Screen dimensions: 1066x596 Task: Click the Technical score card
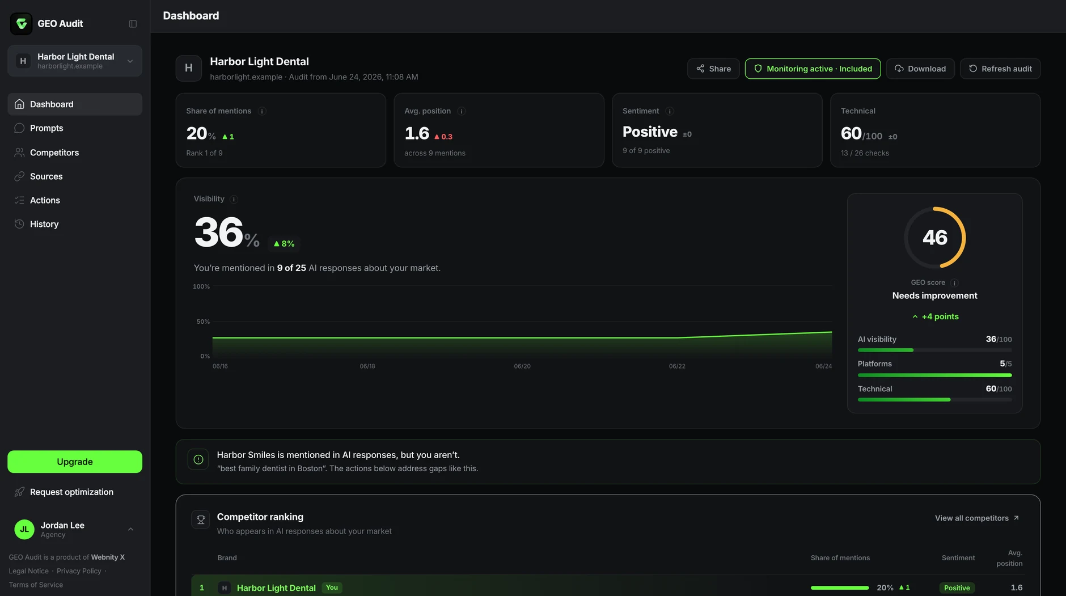point(935,130)
